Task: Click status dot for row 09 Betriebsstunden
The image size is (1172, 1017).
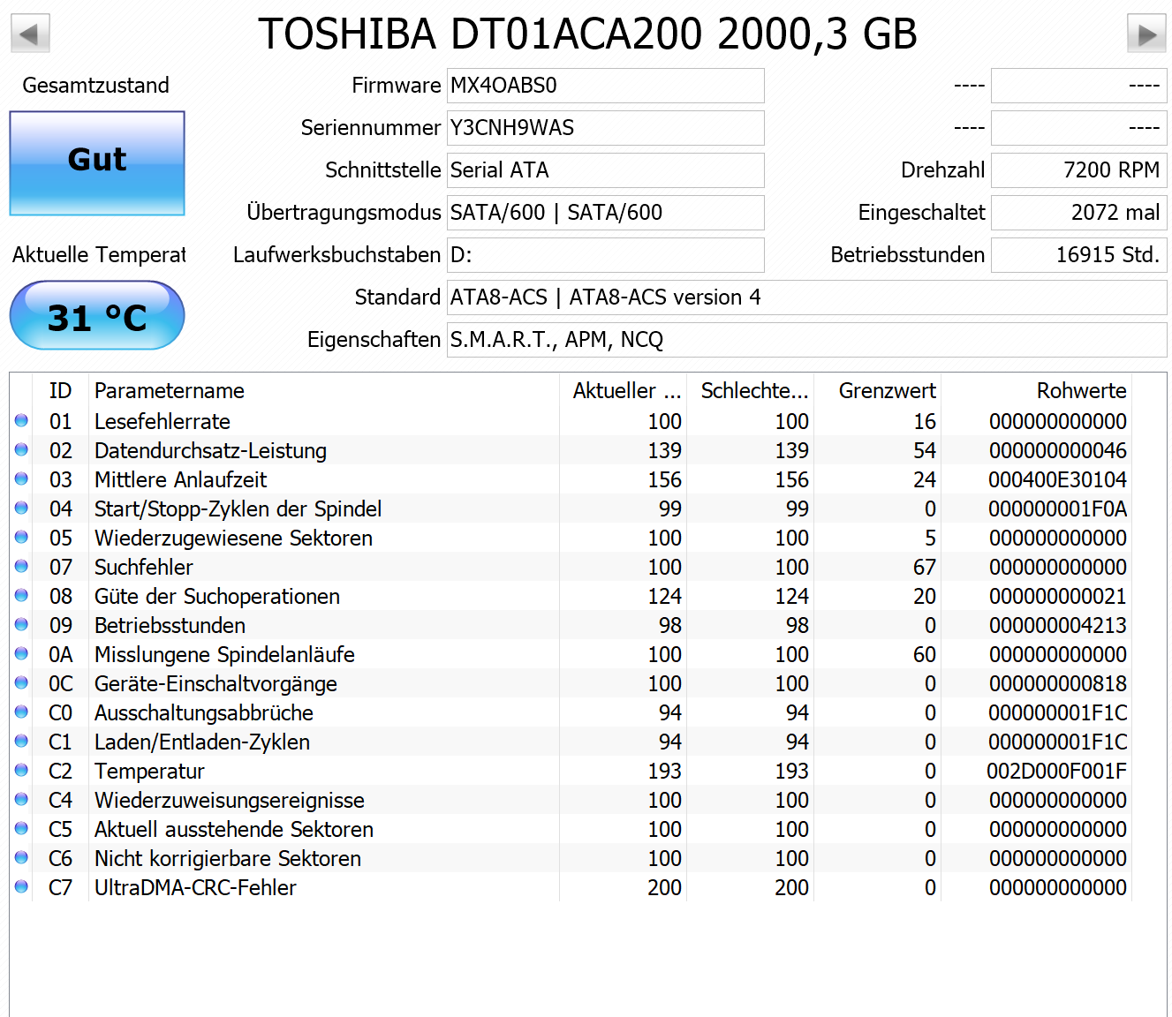Action: pos(21,624)
